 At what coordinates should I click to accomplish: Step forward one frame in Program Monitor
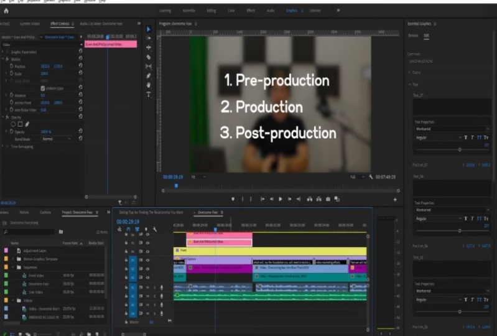tap(289, 199)
